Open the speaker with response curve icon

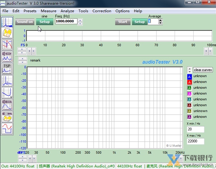pos(7,104)
